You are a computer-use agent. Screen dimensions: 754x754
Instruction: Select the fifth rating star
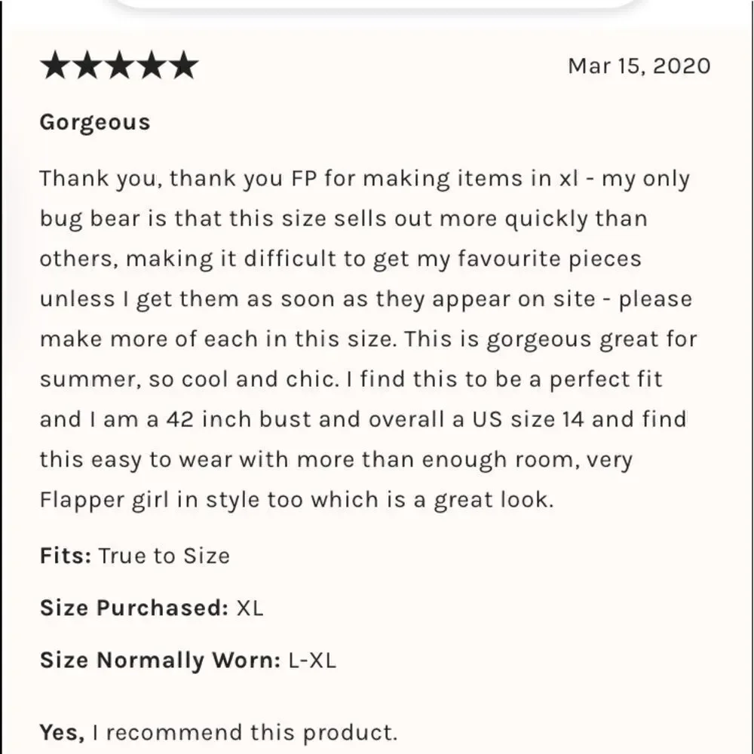click(x=183, y=65)
